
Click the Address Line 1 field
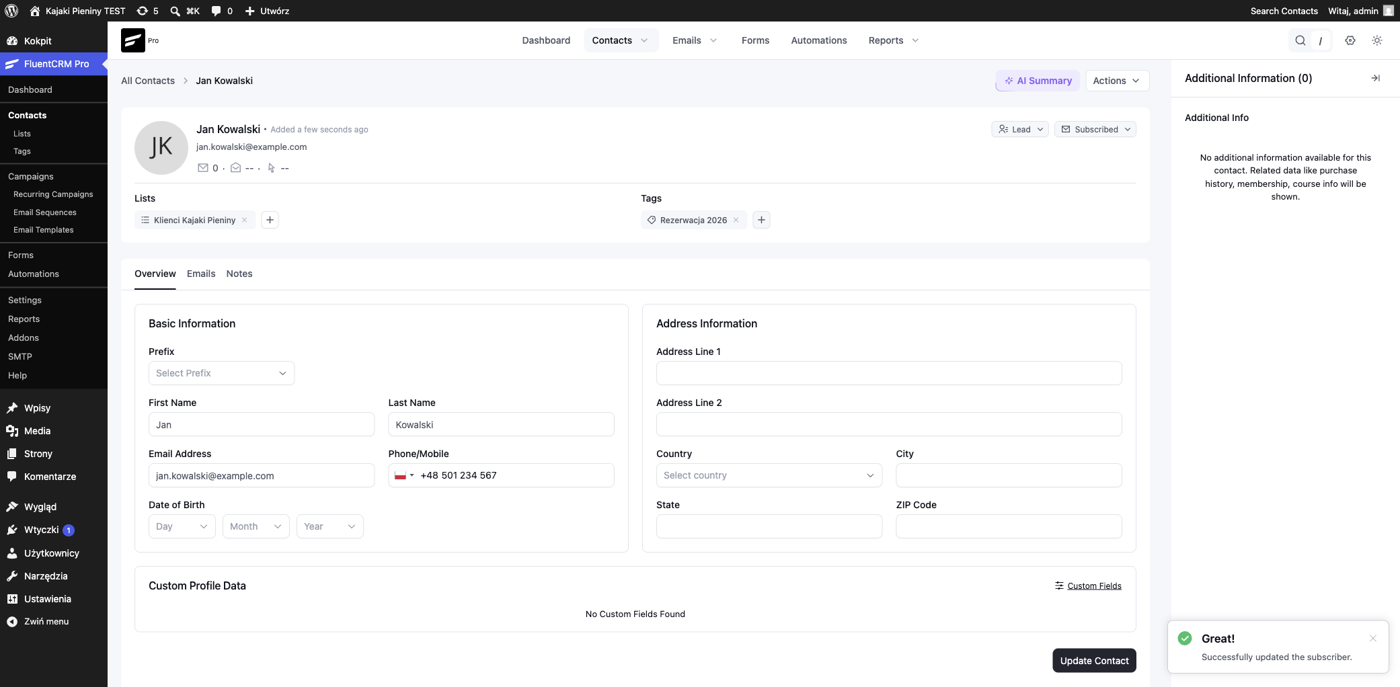[x=889, y=373]
